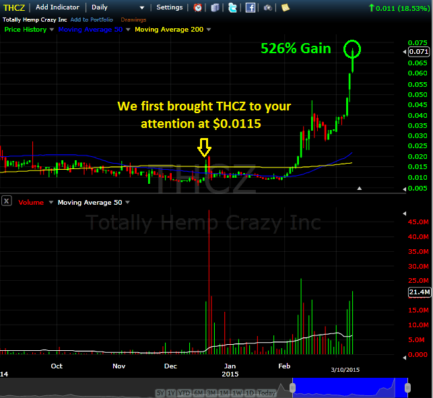Open the Drawings link
The height and width of the screenshot is (398, 433).
pos(133,20)
